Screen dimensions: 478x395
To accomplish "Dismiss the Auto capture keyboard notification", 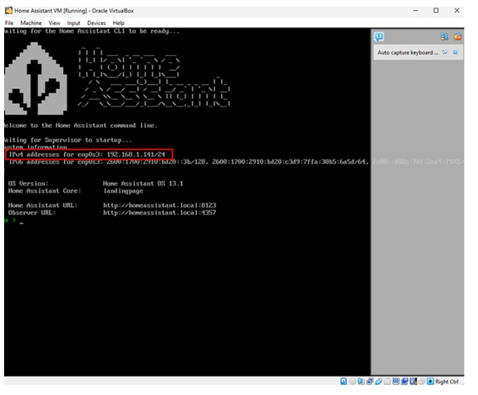I will tap(455, 52).
